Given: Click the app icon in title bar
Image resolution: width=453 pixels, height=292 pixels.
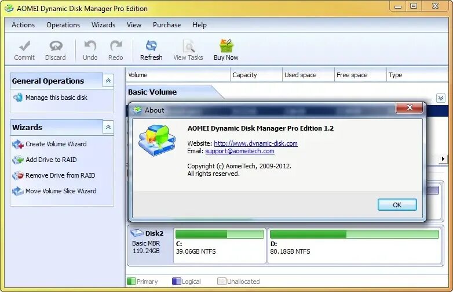Looking at the screenshot, I should [9, 8].
